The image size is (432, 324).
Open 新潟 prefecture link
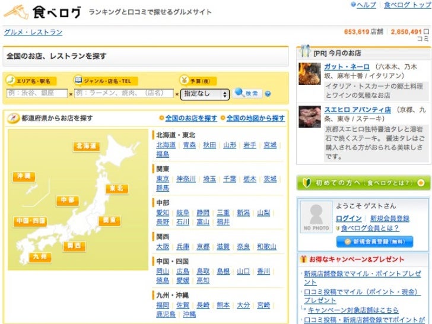tap(243, 213)
